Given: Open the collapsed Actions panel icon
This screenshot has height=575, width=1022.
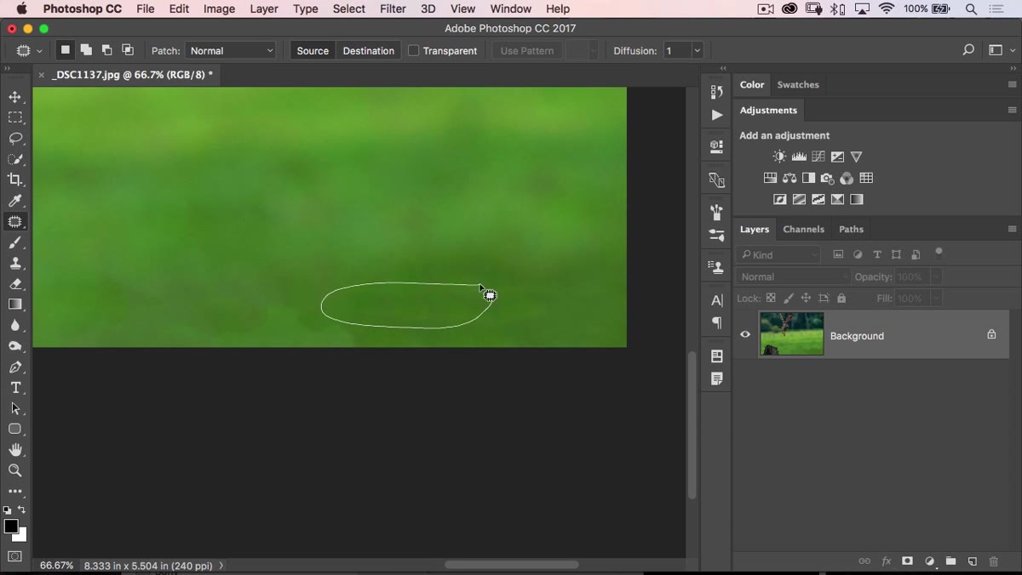Looking at the screenshot, I should point(716,115).
